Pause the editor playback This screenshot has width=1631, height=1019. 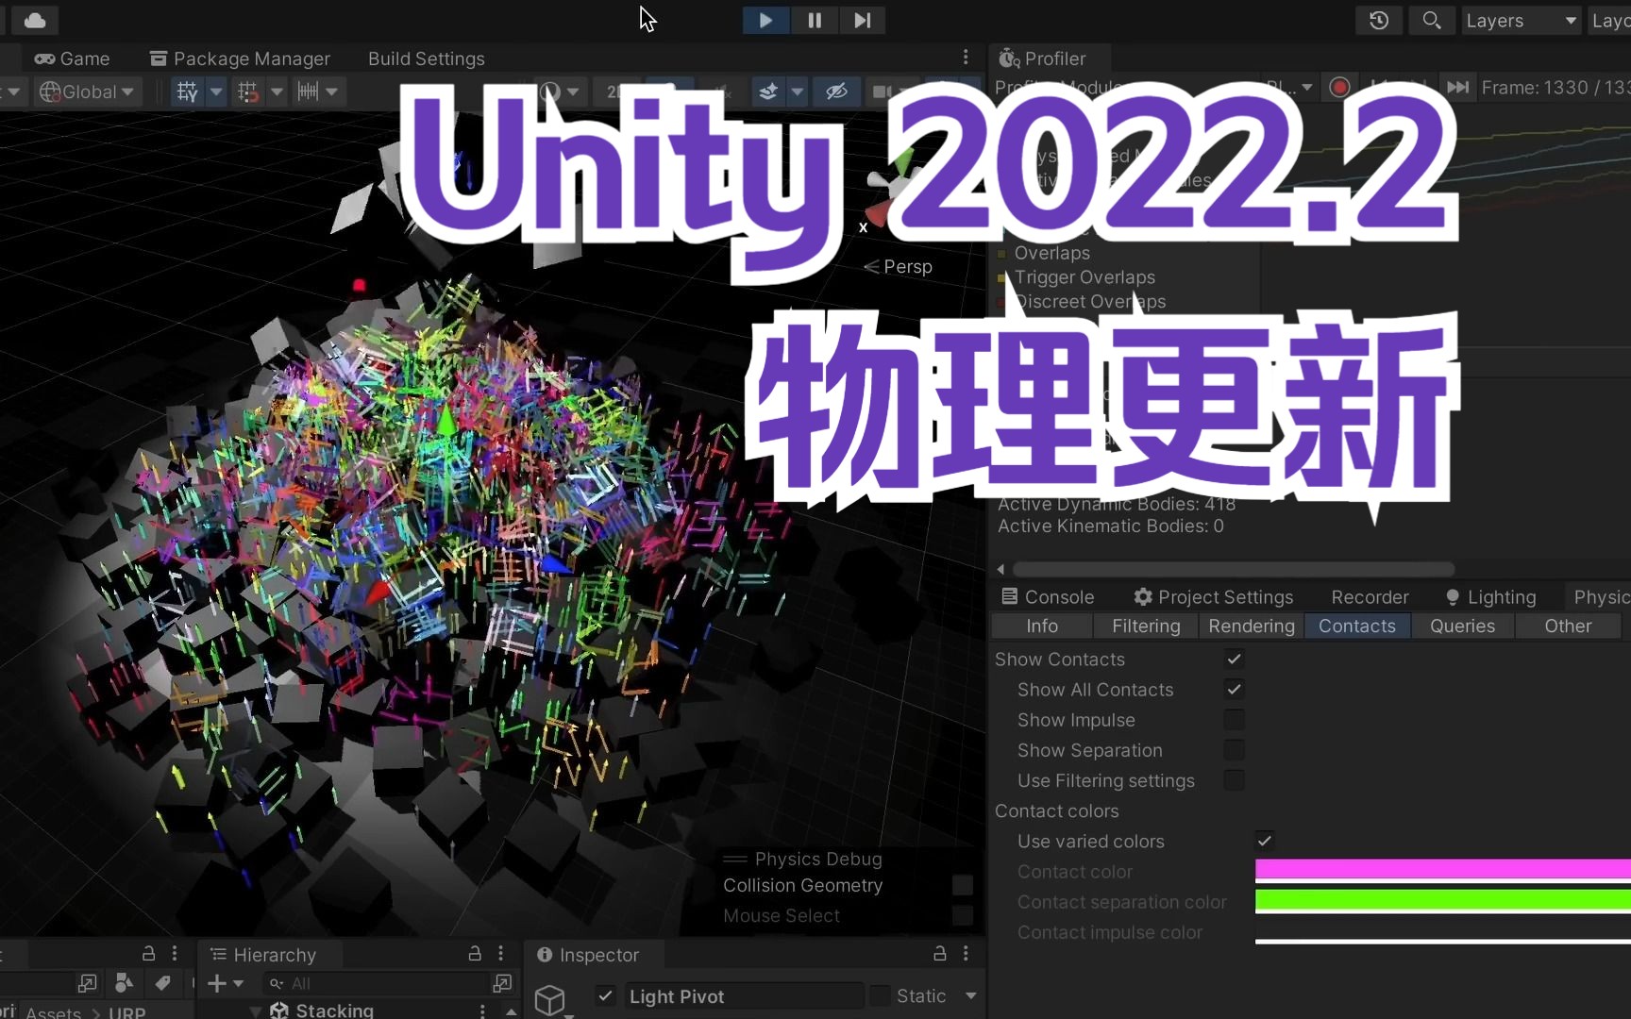tap(815, 20)
